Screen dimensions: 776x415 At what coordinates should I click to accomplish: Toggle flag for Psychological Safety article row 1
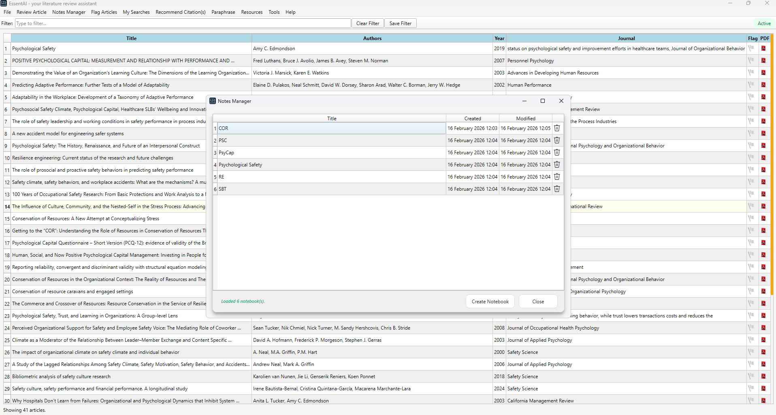tap(751, 49)
